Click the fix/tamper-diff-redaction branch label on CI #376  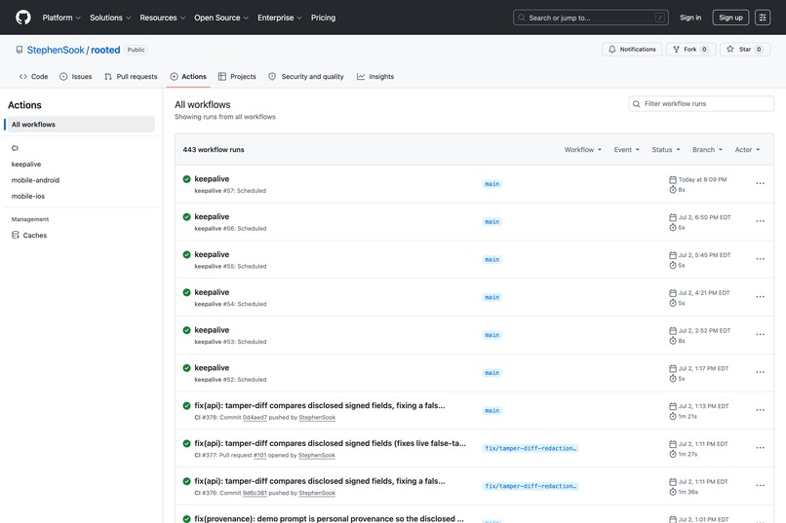click(x=531, y=486)
